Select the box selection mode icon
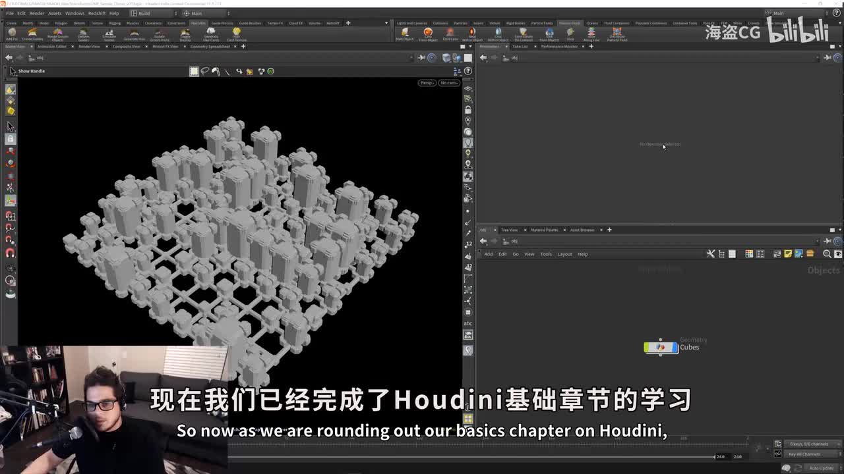The image size is (844, 474). click(194, 71)
